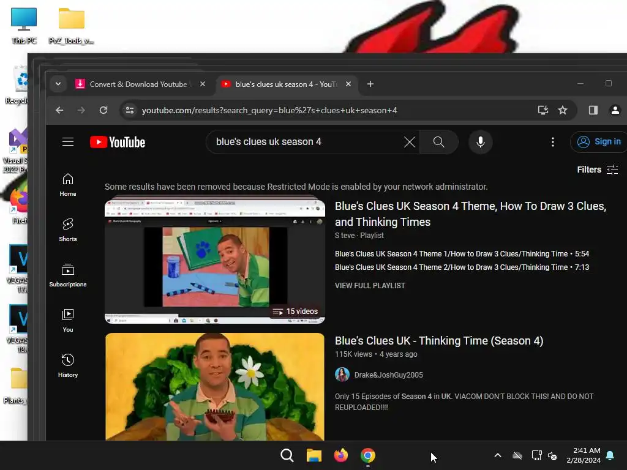Click the install app icon in address bar

543,110
